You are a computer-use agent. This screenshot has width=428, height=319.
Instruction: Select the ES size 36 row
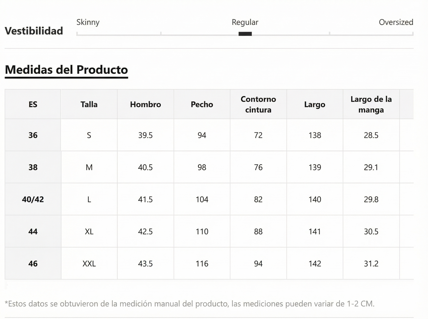click(33, 135)
